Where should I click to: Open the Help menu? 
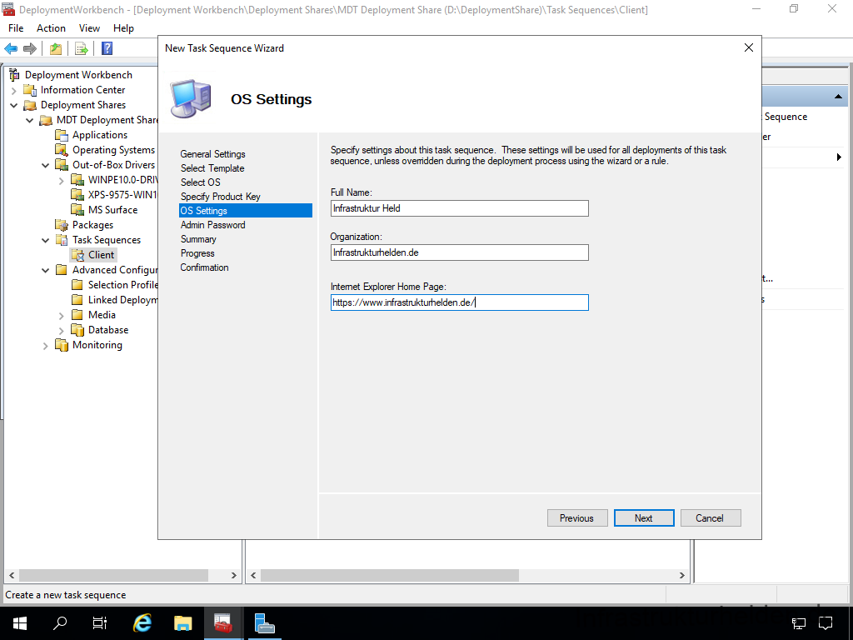pos(123,28)
